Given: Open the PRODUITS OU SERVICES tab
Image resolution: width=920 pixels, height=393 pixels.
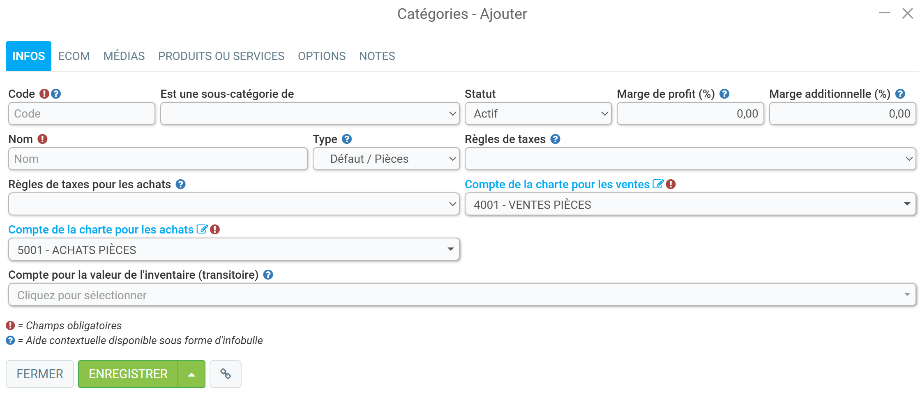Looking at the screenshot, I should [x=221, y=56].
